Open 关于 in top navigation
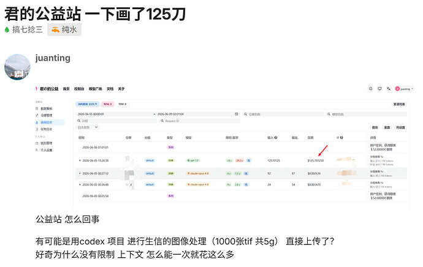The image size is (423, 267). point(121,89)
